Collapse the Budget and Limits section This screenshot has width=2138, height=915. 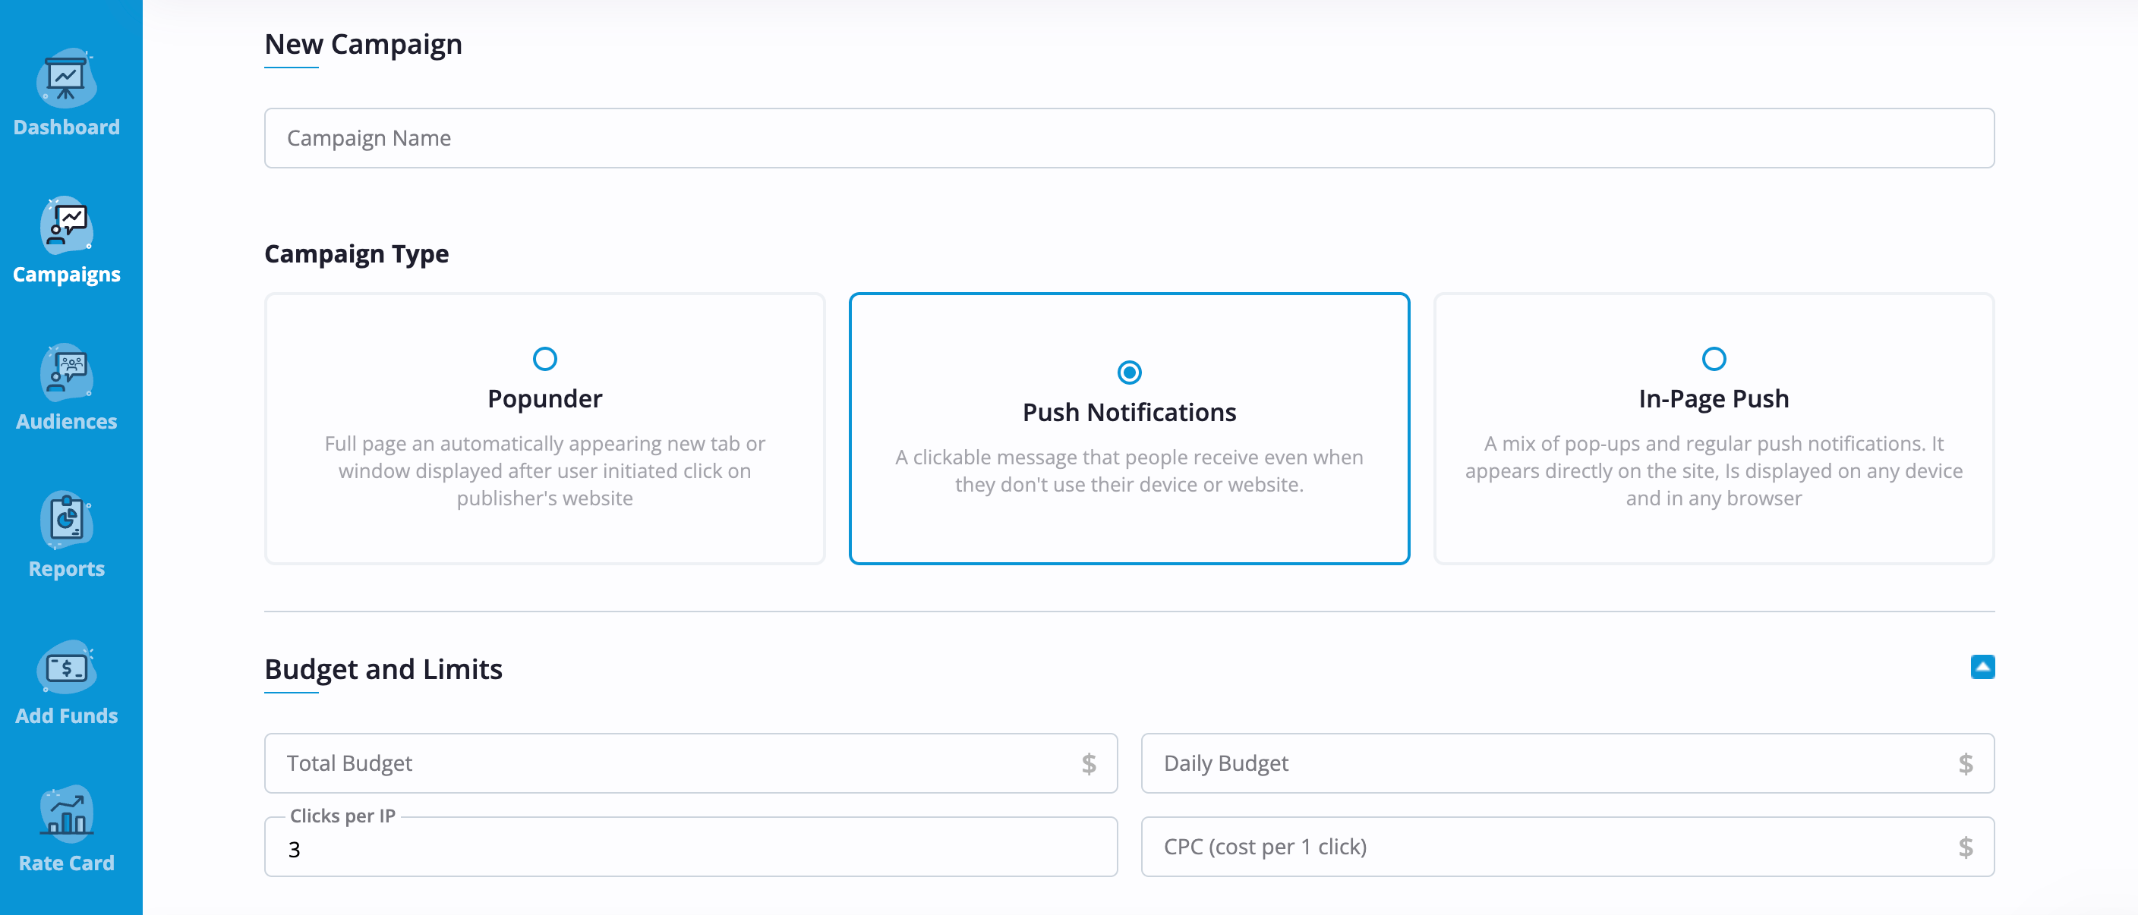1983,667
